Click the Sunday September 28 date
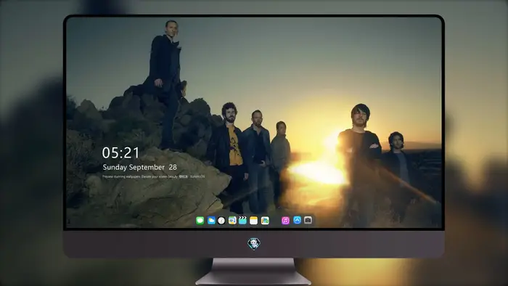 coord(139,167)
